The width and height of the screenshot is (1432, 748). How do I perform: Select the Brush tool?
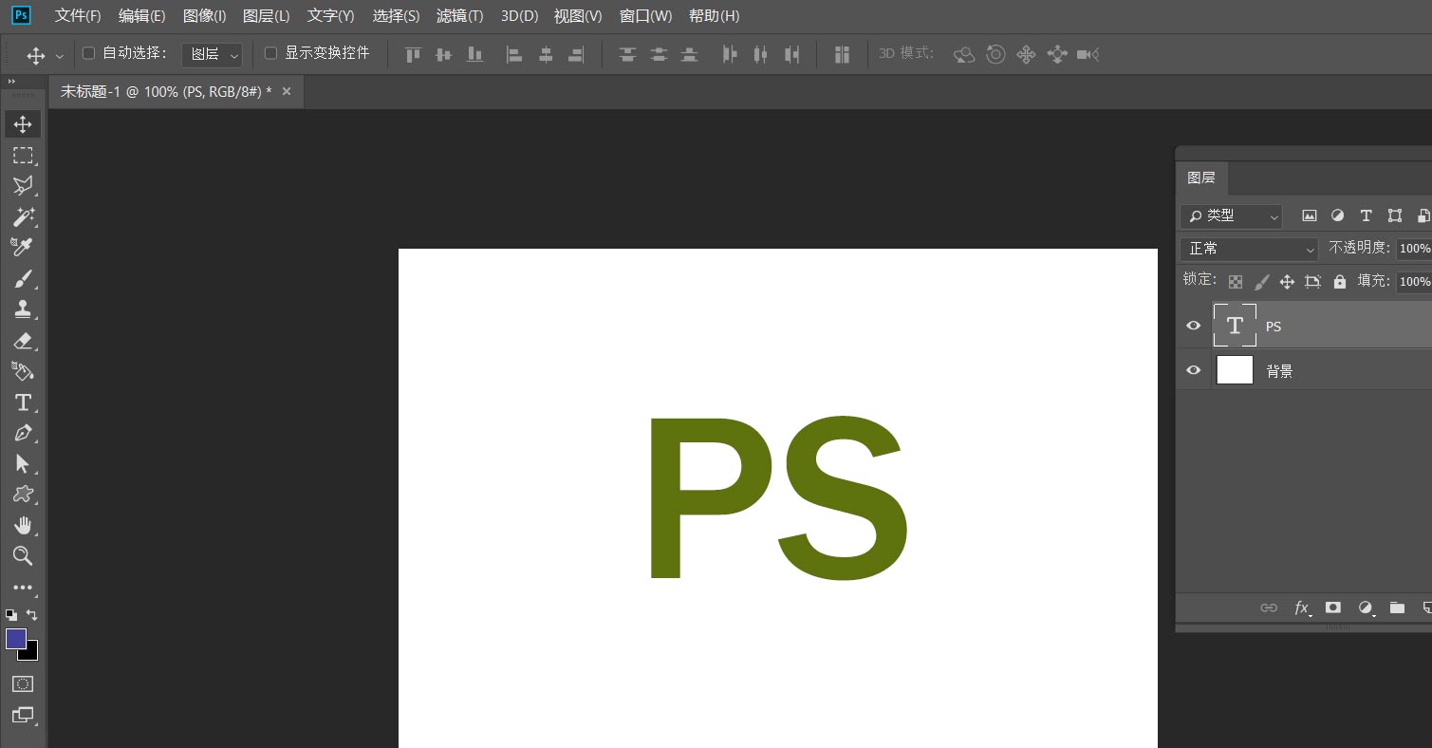click(23, 278)
